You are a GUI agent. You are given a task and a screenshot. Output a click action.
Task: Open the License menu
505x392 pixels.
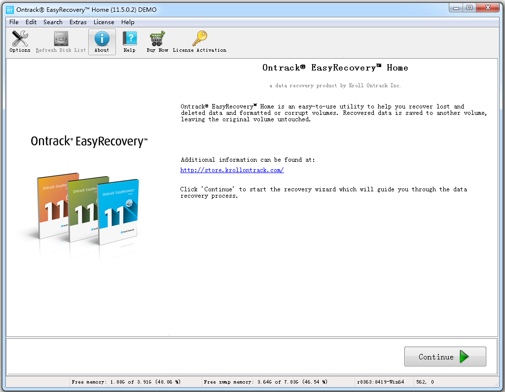click(104, 22)
